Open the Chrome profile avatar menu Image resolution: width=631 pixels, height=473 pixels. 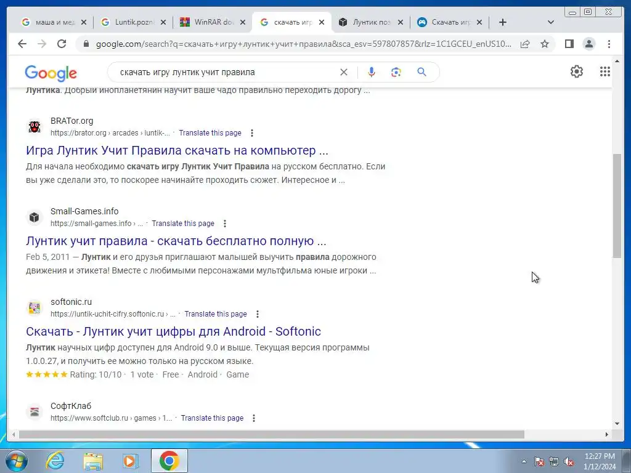[589, 44]
